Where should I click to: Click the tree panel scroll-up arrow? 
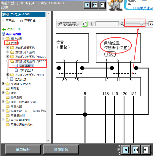[x=48, y=14]
